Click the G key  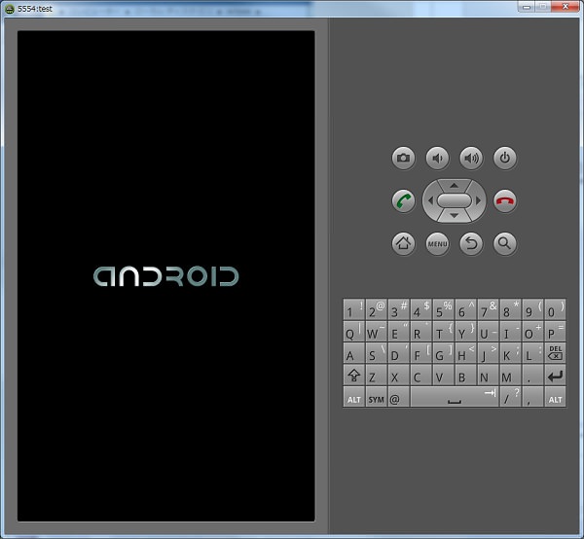point(443,353)
